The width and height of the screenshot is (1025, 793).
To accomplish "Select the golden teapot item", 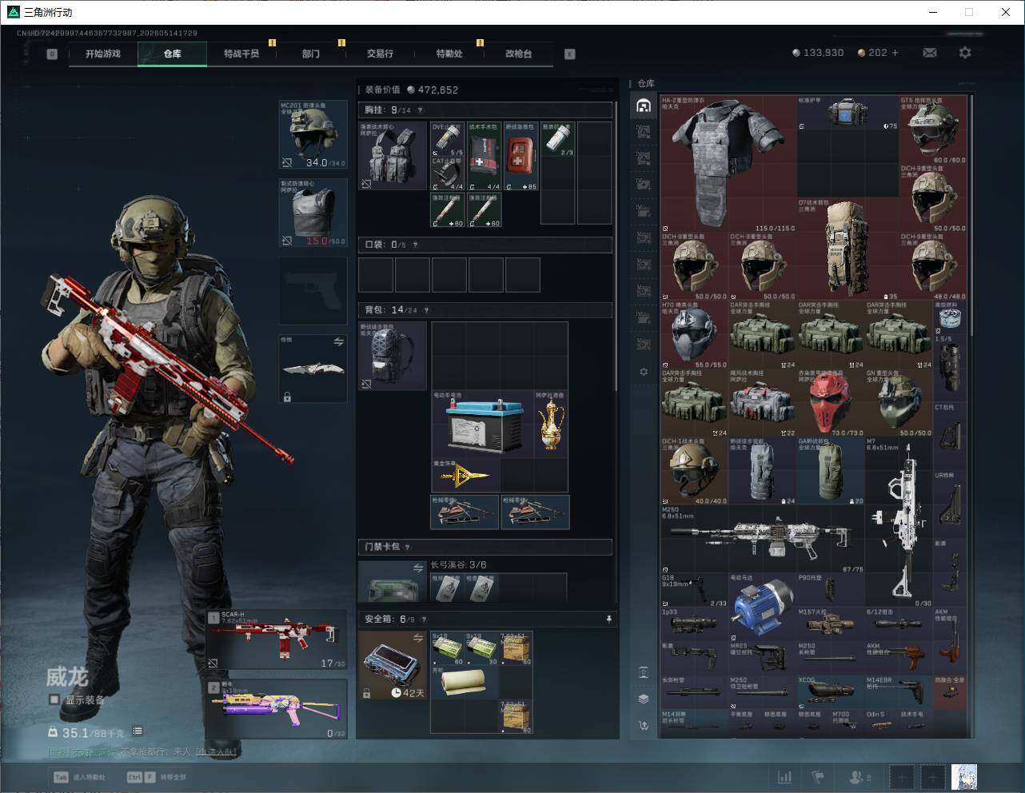I will pos(550,424).
